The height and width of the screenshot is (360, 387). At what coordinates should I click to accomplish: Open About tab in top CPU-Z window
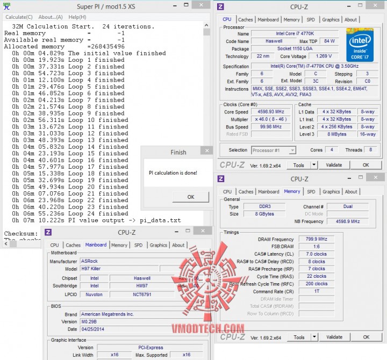coord(350,20)
